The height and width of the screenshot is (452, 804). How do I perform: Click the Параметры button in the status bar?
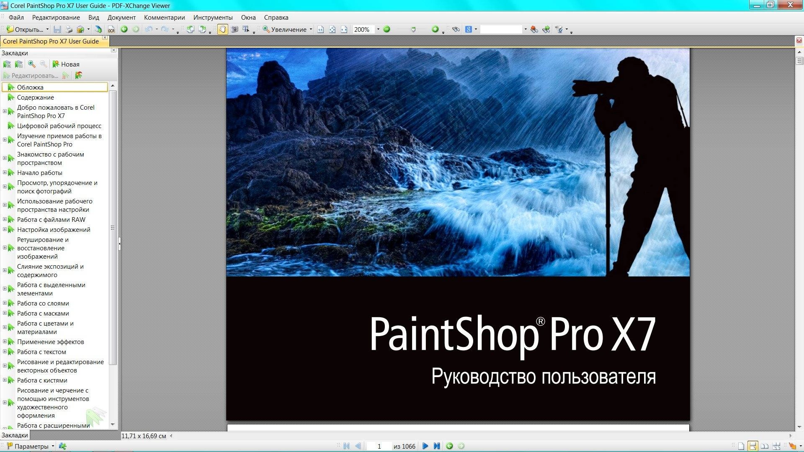point(31,446)
